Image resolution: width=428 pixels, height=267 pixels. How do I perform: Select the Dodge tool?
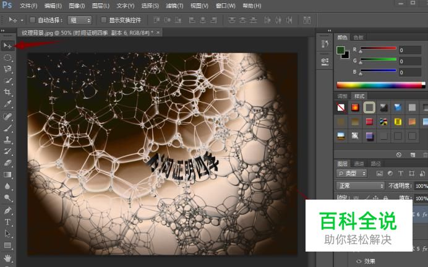[x=7, y=198]
